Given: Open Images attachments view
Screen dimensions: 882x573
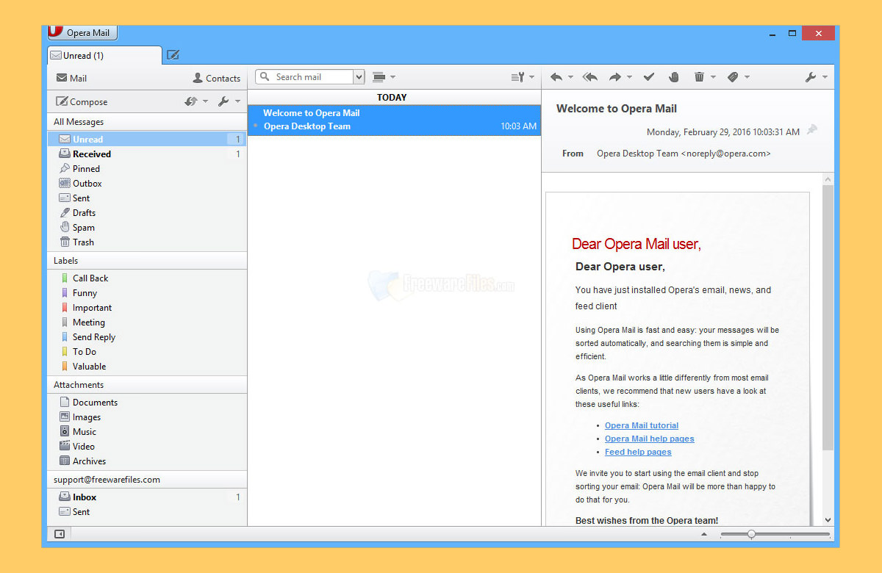Looking at the screenshot, I should (147, 417).
